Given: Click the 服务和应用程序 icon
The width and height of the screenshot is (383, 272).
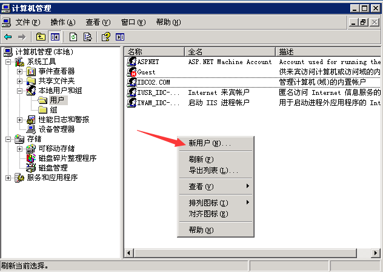Looking at the screenshot, I should coord(19,178).
